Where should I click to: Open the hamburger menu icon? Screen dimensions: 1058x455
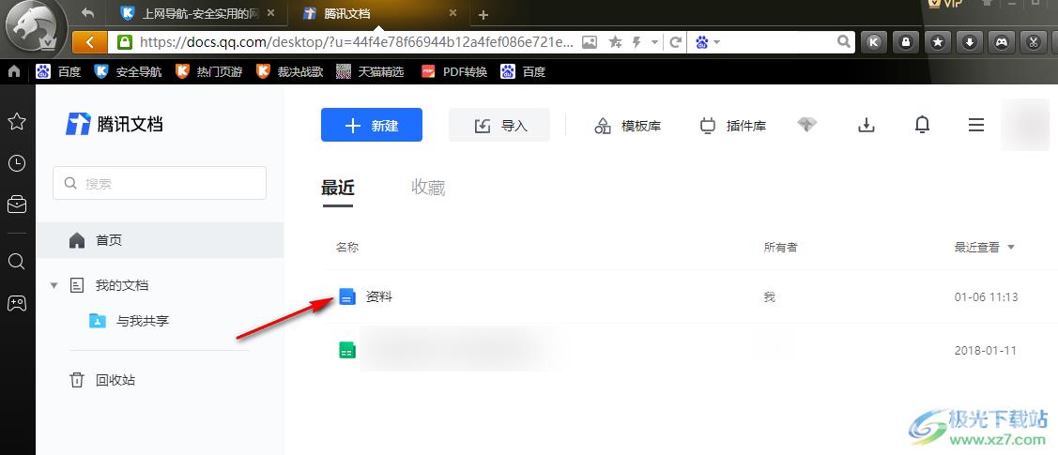975,125
